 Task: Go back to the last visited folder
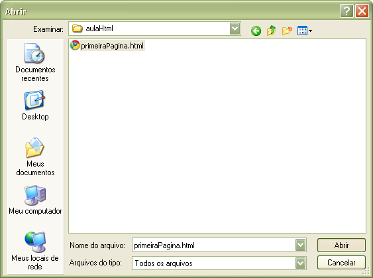(256, 31)
